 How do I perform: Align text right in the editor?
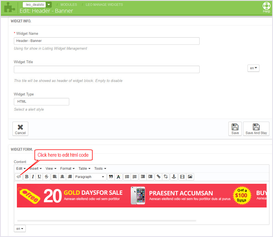(70, 177)
